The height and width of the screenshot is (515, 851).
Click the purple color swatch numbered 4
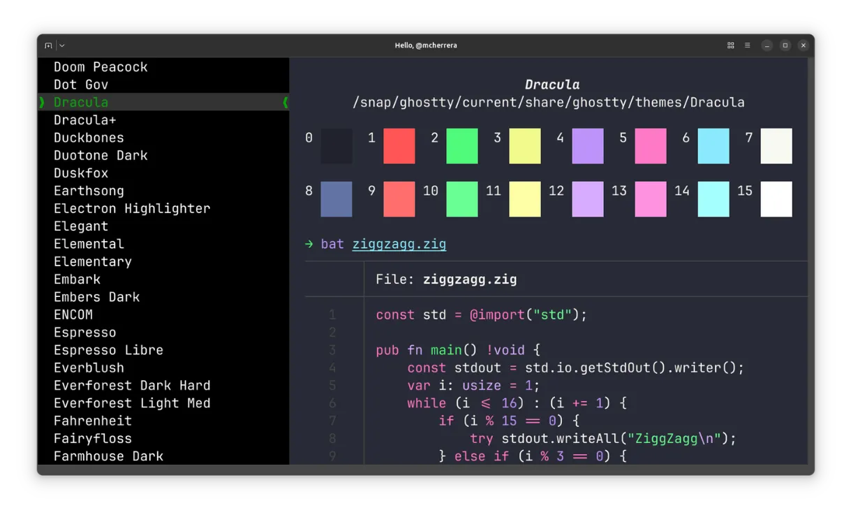(587, 146)
